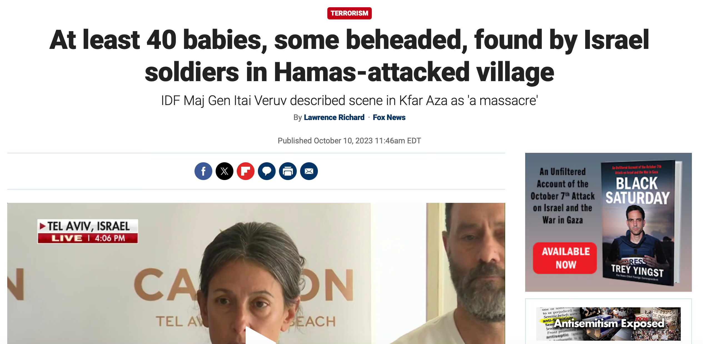Open the Antisemitism Exposed banner
The image size is (703, 344).
coord(608,324)
